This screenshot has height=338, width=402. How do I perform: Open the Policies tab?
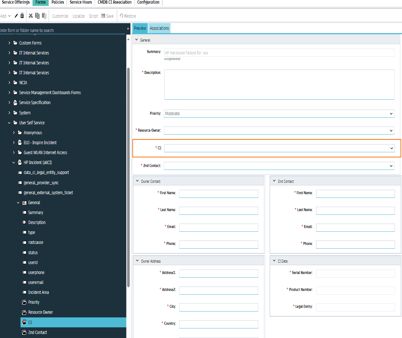pos(57,3)
